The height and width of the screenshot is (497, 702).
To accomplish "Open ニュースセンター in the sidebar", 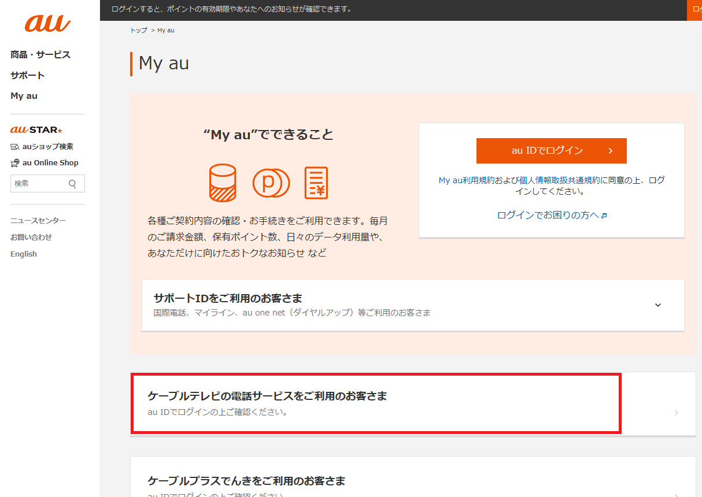I will pos(38,221).
